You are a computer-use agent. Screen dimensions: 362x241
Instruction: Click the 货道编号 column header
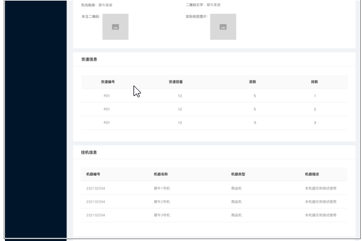[x=108, y=82]
